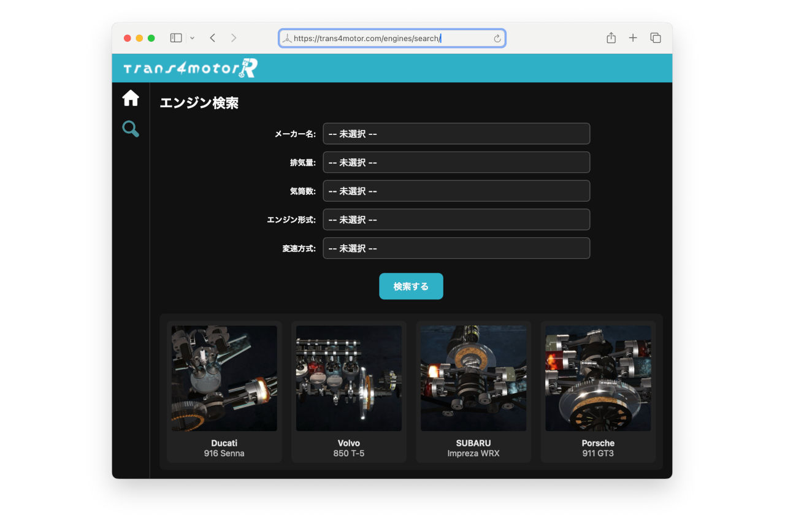Click the browser forward arrow
The width and height of the screenshot is (785, 523).
(234, 37)
